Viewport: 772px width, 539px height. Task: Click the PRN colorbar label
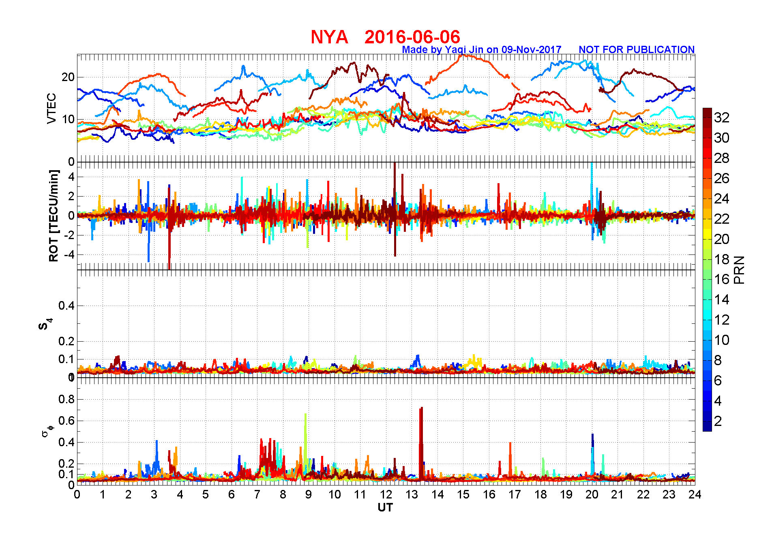tap(739, 269)
